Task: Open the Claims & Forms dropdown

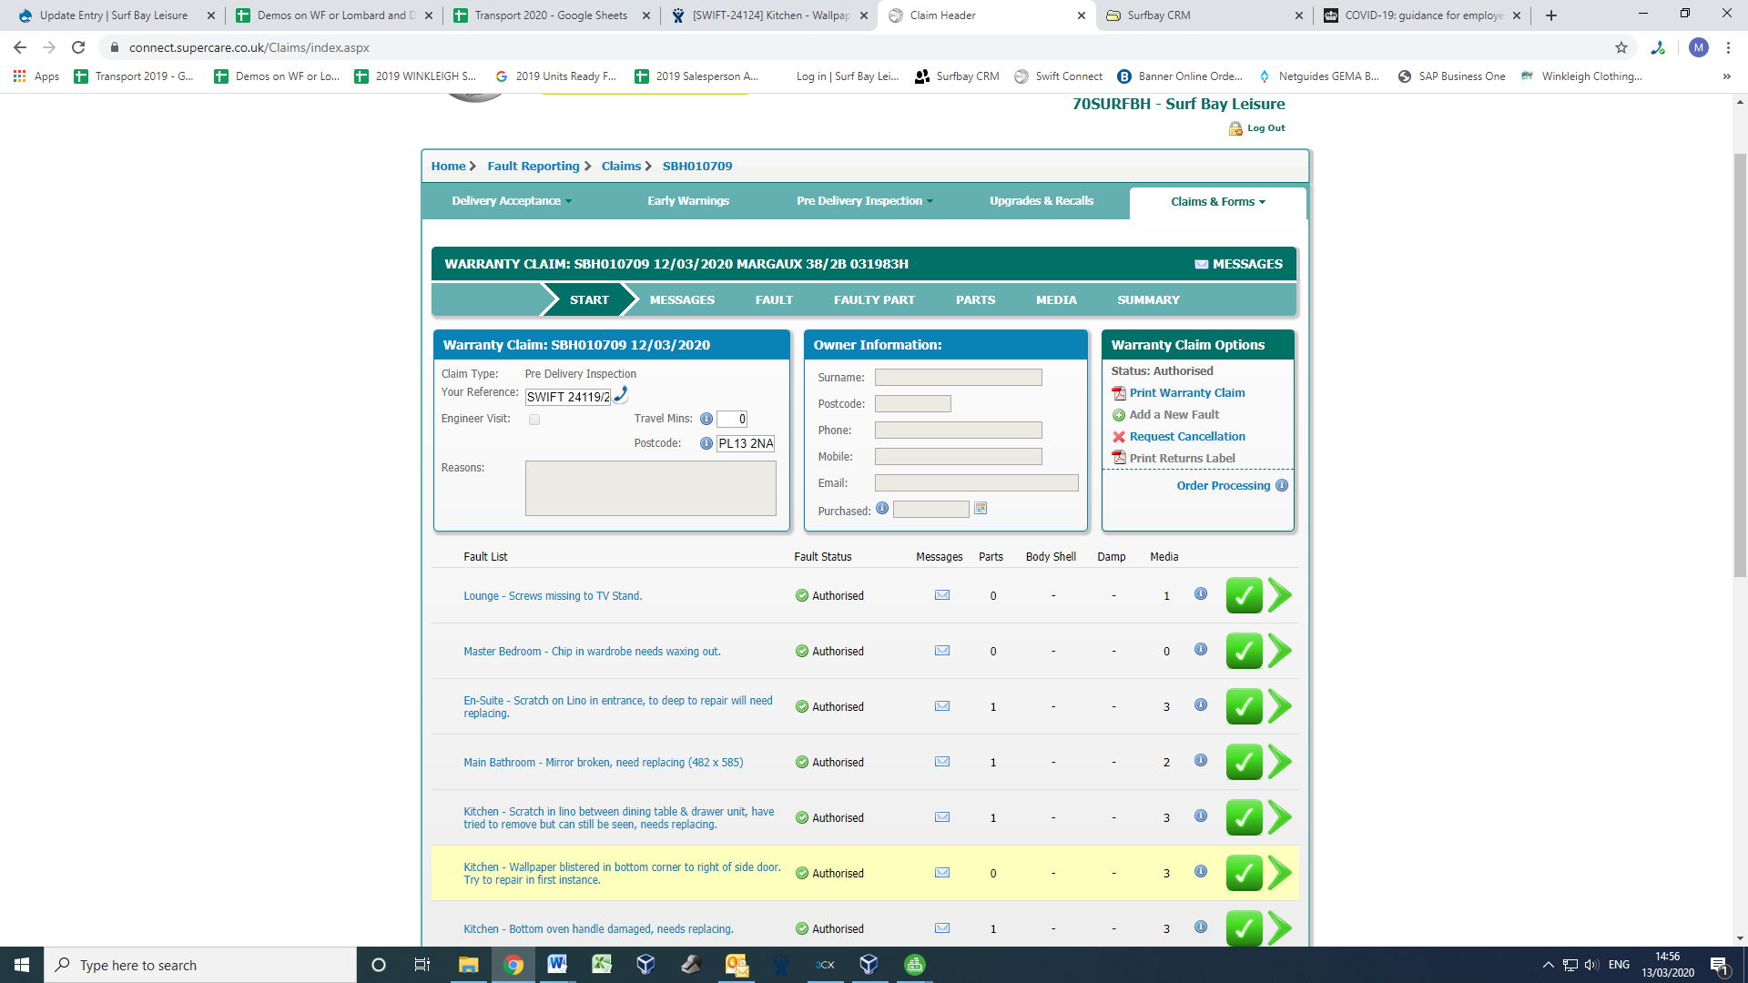Action: pos(1217,202)
